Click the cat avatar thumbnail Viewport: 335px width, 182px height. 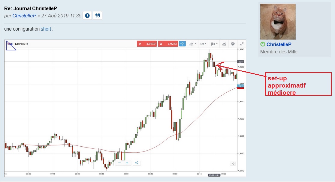tap(278, 22)
